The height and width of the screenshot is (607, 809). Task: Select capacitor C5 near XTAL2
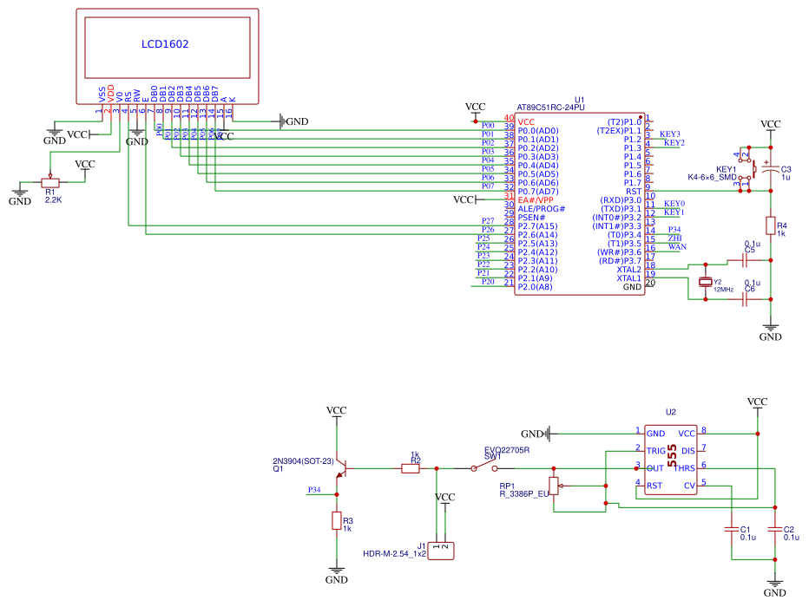click(x=745, y=261)
